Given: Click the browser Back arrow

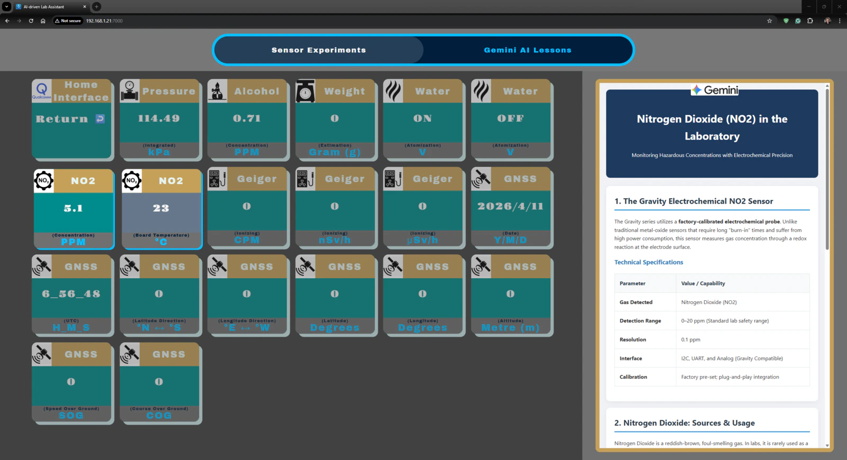Looking at the screenshot, I should pyautogui.click(x=7, y=21).
